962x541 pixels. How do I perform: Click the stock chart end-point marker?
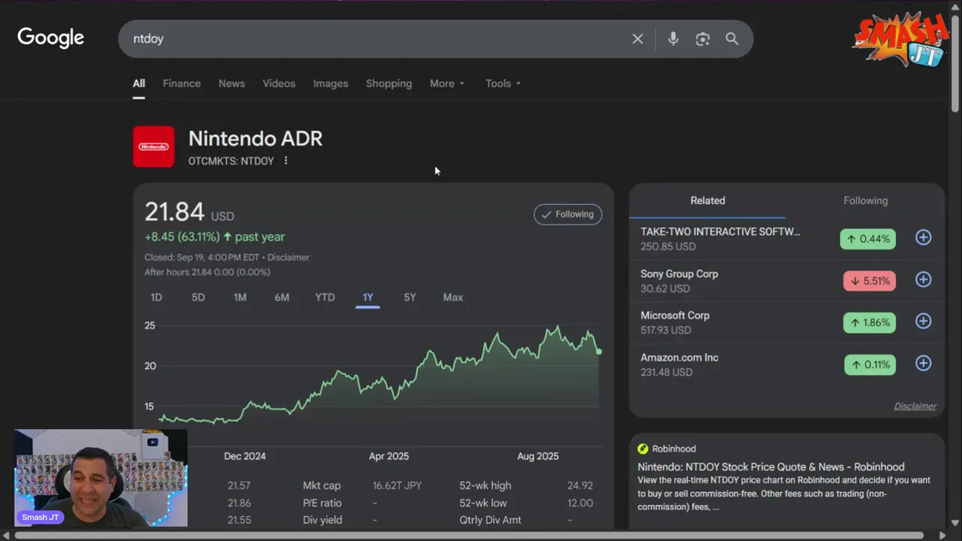[x=599, y=352]
